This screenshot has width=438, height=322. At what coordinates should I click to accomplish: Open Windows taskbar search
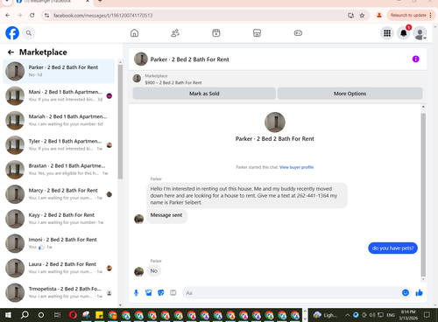pos(25,315)
